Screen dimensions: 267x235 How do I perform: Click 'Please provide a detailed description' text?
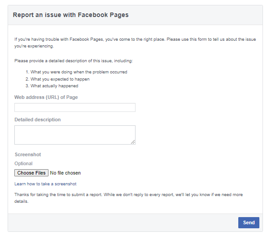click(x=74, y=61)
